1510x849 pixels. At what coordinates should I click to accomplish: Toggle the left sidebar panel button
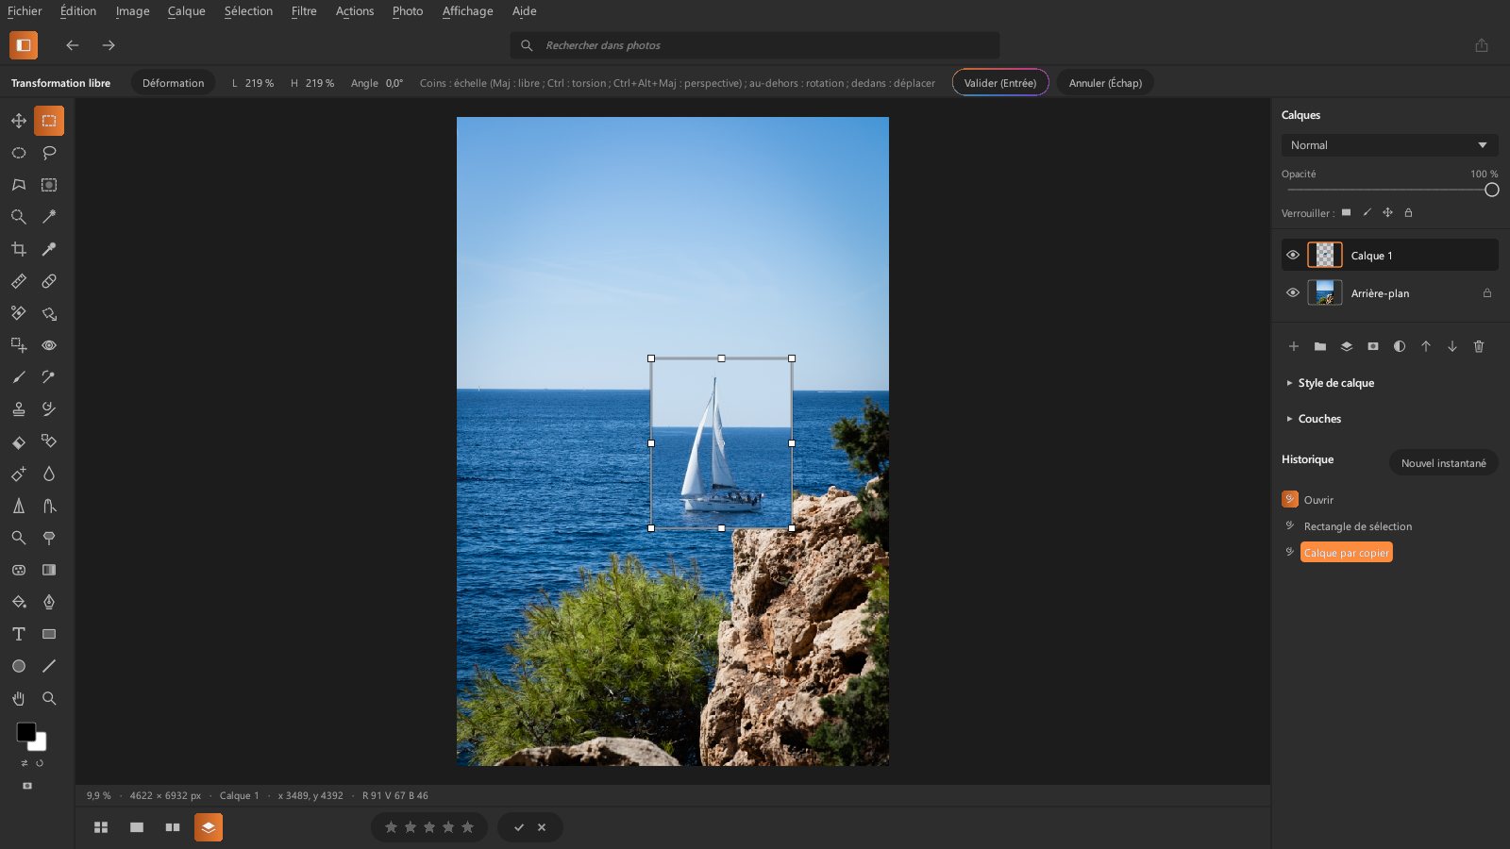pos(24,45)
